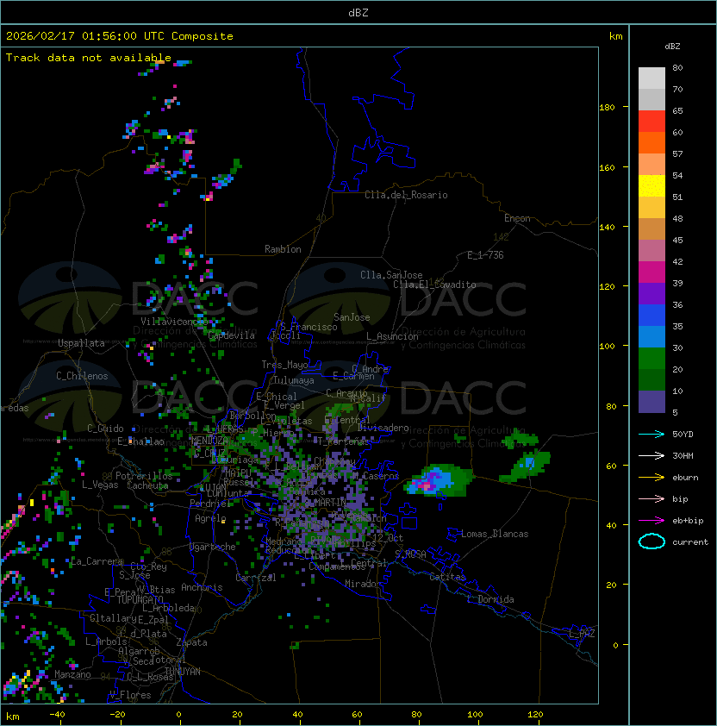The image size is (717, 726).
Task: Click the 'Anchoris' place label
Action: pos(202,587)
